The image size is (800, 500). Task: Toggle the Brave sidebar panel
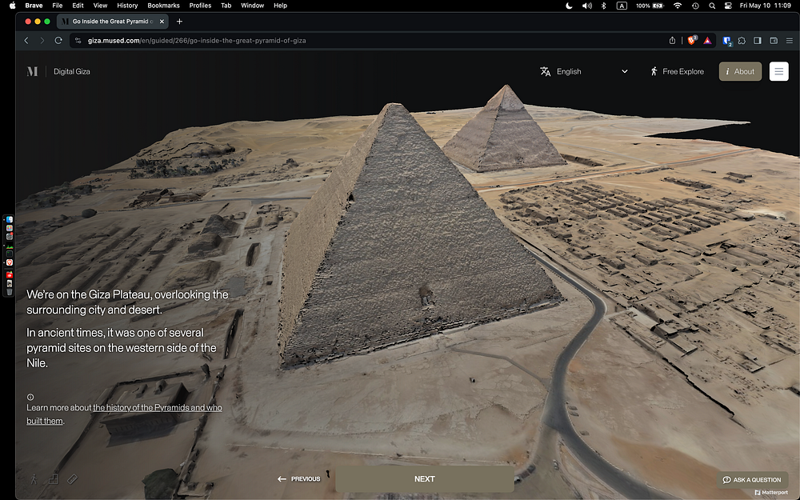click(758, 40)
